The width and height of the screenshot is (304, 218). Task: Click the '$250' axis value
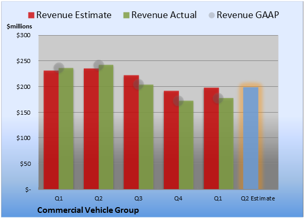[23, 61]
